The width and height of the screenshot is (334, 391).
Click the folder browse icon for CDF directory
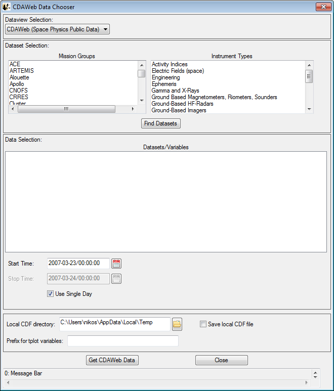[177, 324]
